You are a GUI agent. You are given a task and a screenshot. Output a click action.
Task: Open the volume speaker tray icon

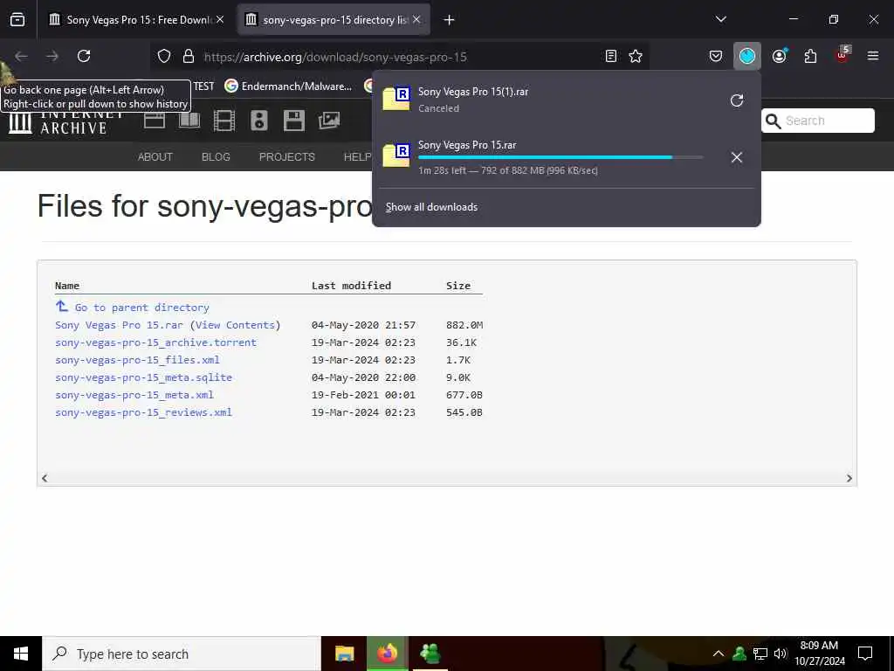(x=781, y=654)
